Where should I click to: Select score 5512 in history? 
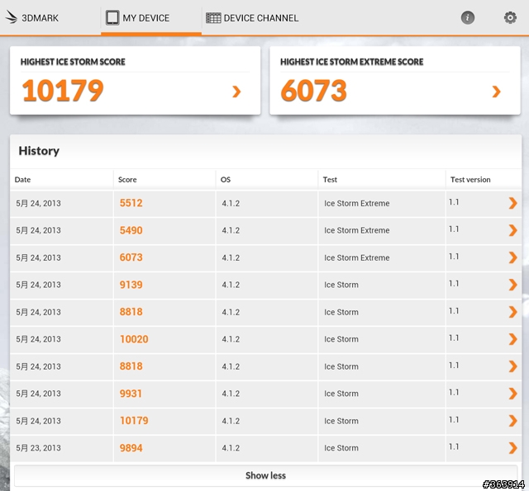tap(131, 203)
